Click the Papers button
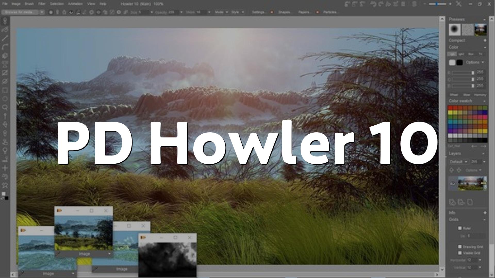This screenshot has height=278, width=495. (304, 12)
